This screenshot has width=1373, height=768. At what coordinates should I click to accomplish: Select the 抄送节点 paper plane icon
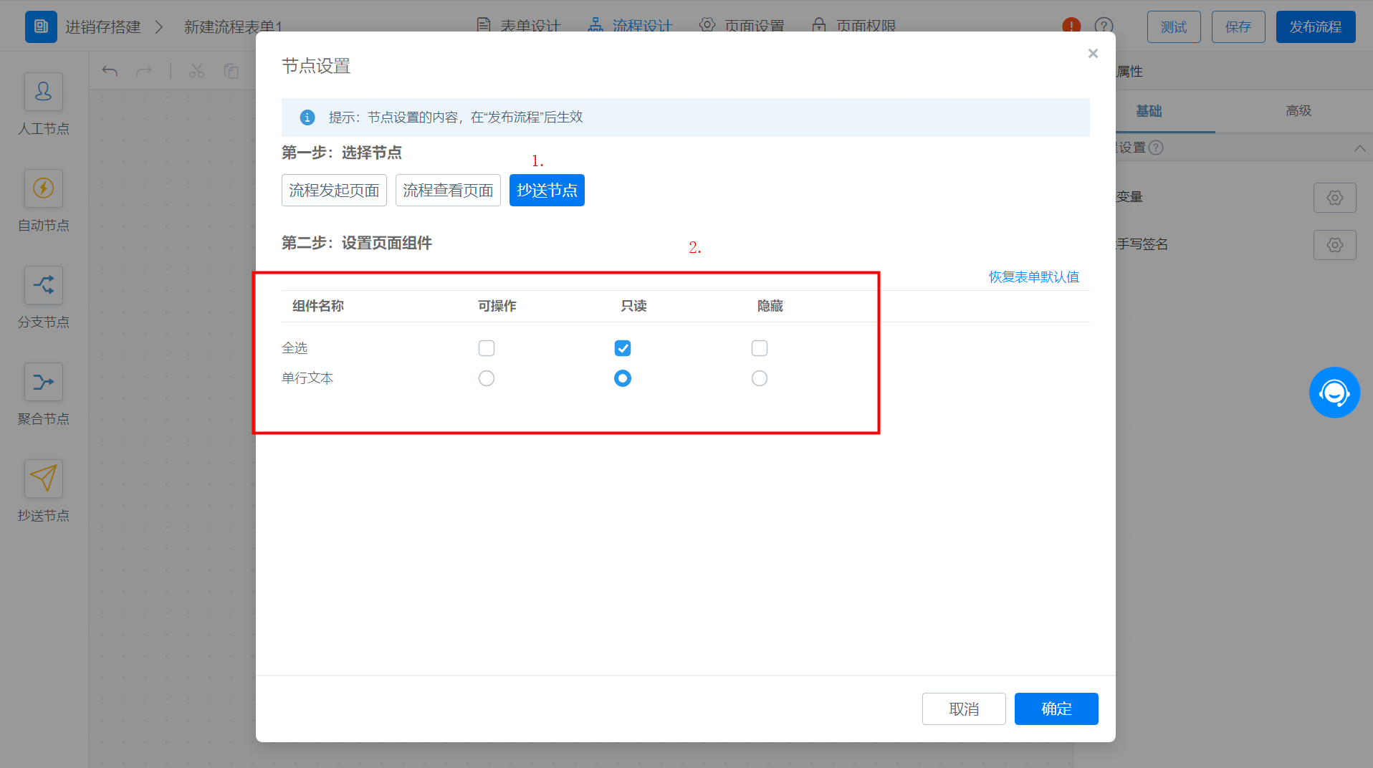[44, 479]
